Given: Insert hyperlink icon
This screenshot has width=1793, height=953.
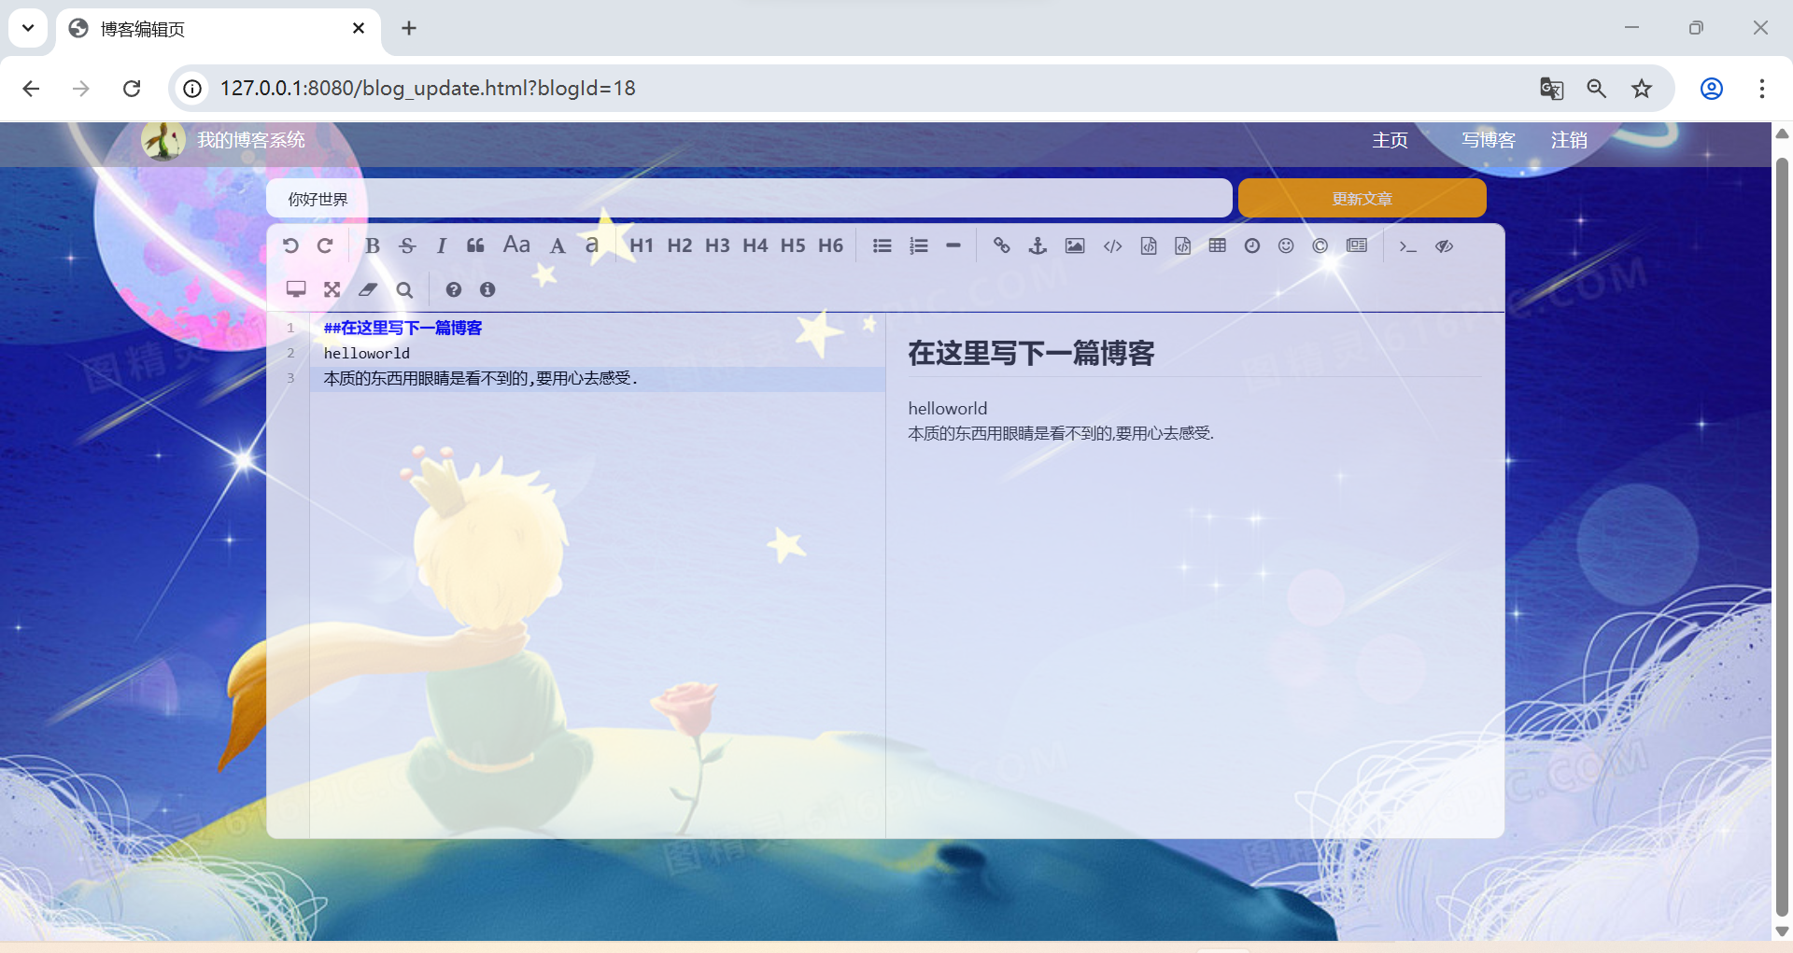Looking at the screenshot, I should click(1002, 245).
